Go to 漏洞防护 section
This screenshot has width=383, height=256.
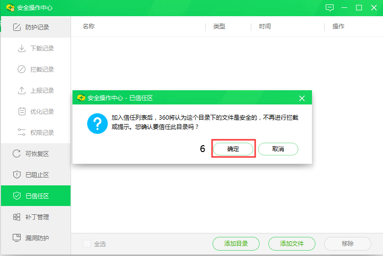[x=36, y=238]
